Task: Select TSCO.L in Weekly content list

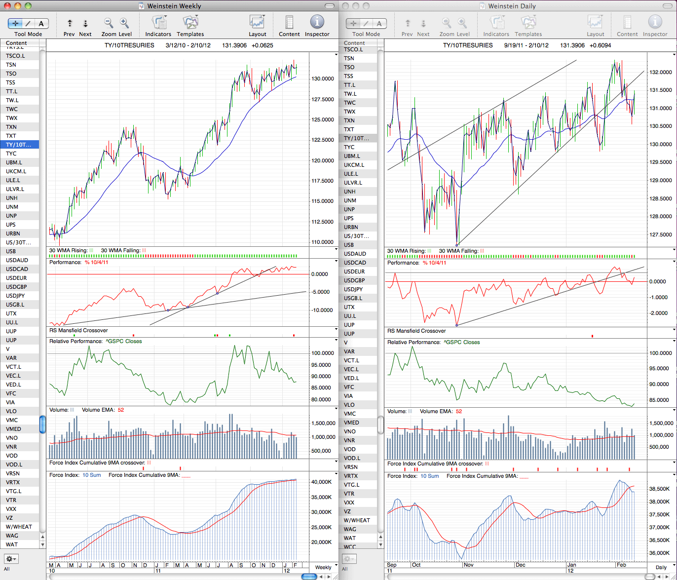Action: tap(20, 56)
